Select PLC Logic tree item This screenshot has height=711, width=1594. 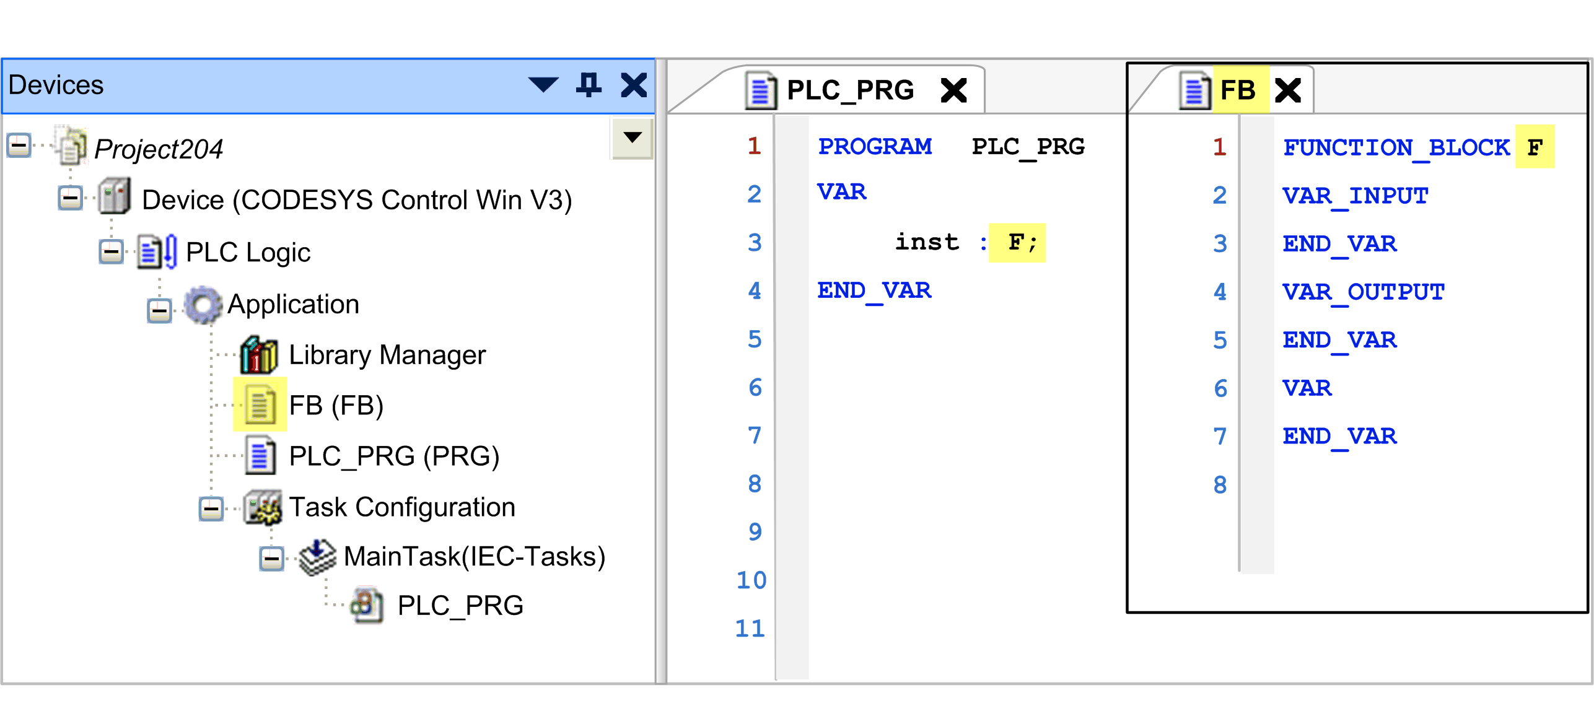click(x=248, y=252)
